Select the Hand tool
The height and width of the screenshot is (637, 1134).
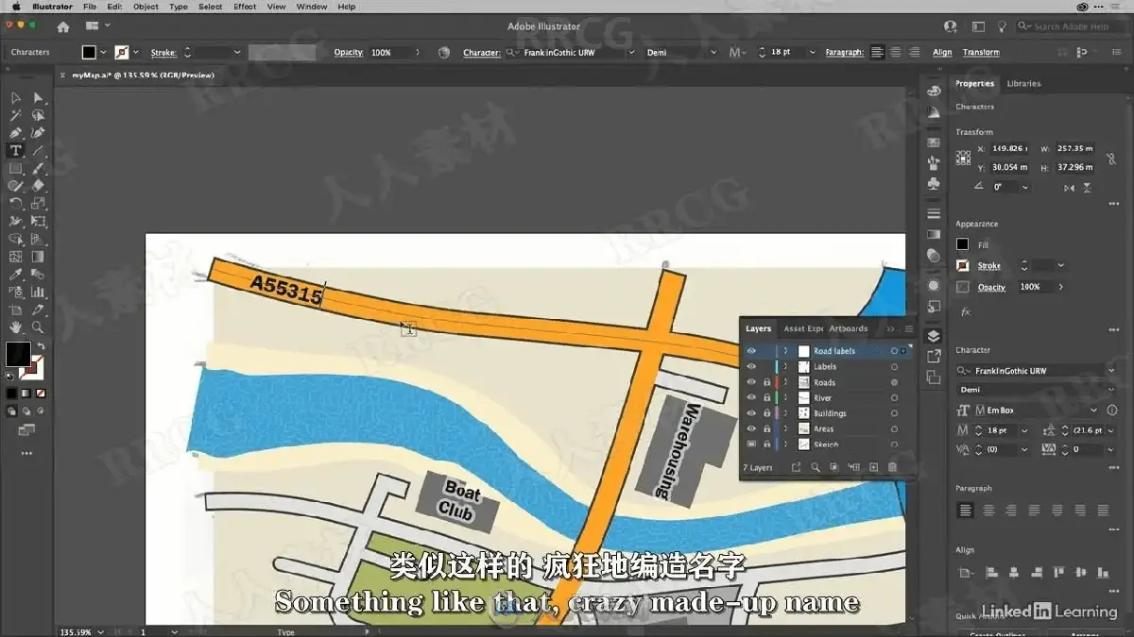click(15, 327)
